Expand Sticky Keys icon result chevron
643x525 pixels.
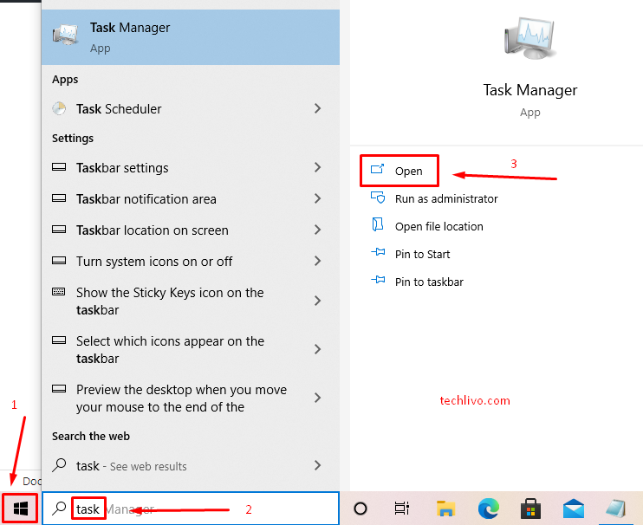(317, 301)
